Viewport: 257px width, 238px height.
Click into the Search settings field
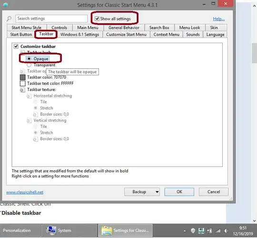pos(51,18)
